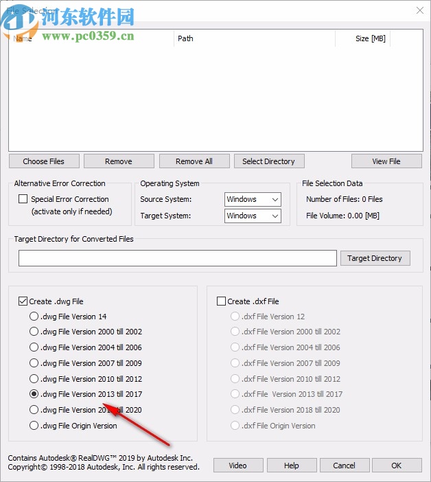431x482 pixels.
Task: Click the Remove All button
Action: [x=194, y=161]
